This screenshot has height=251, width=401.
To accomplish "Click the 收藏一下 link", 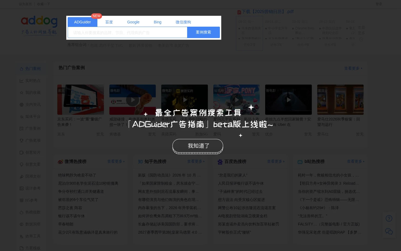I will pos(44,4).
